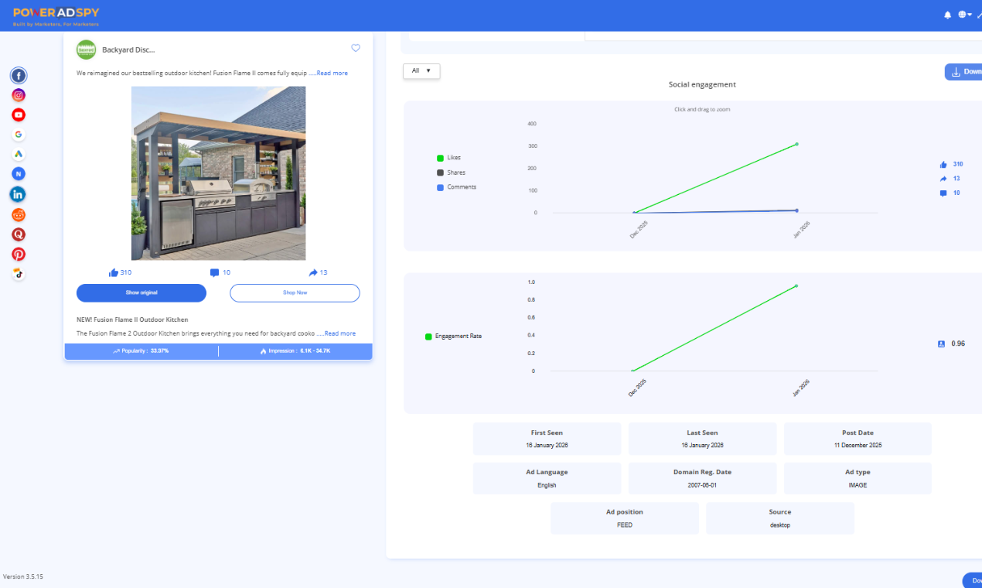The image size is (982, 588).
Task: Click the Shop Now button
Action: click(x=295, y=292)
